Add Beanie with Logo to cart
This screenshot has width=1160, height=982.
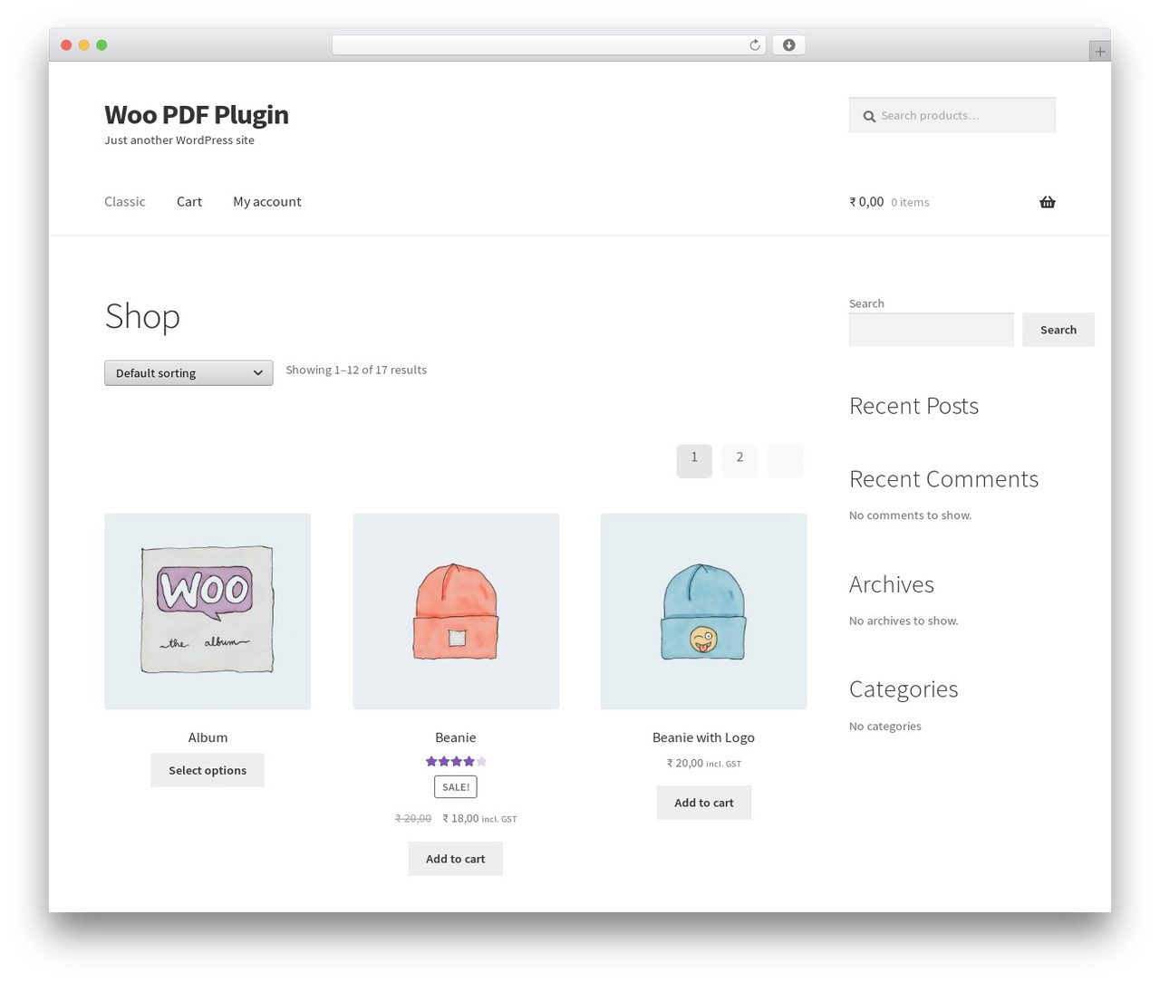(x=704, y=803)
